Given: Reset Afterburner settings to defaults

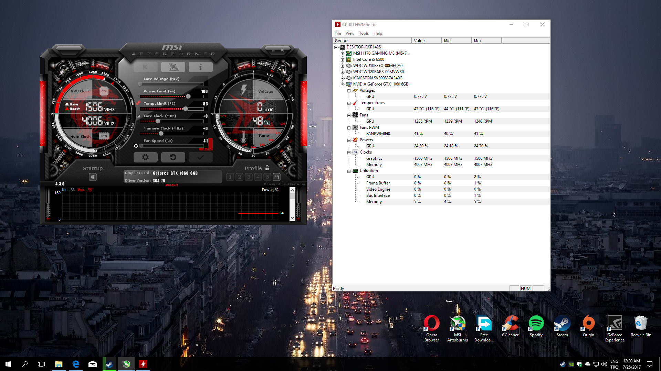Looking at the screenshot, I should (x=173, y=157).
